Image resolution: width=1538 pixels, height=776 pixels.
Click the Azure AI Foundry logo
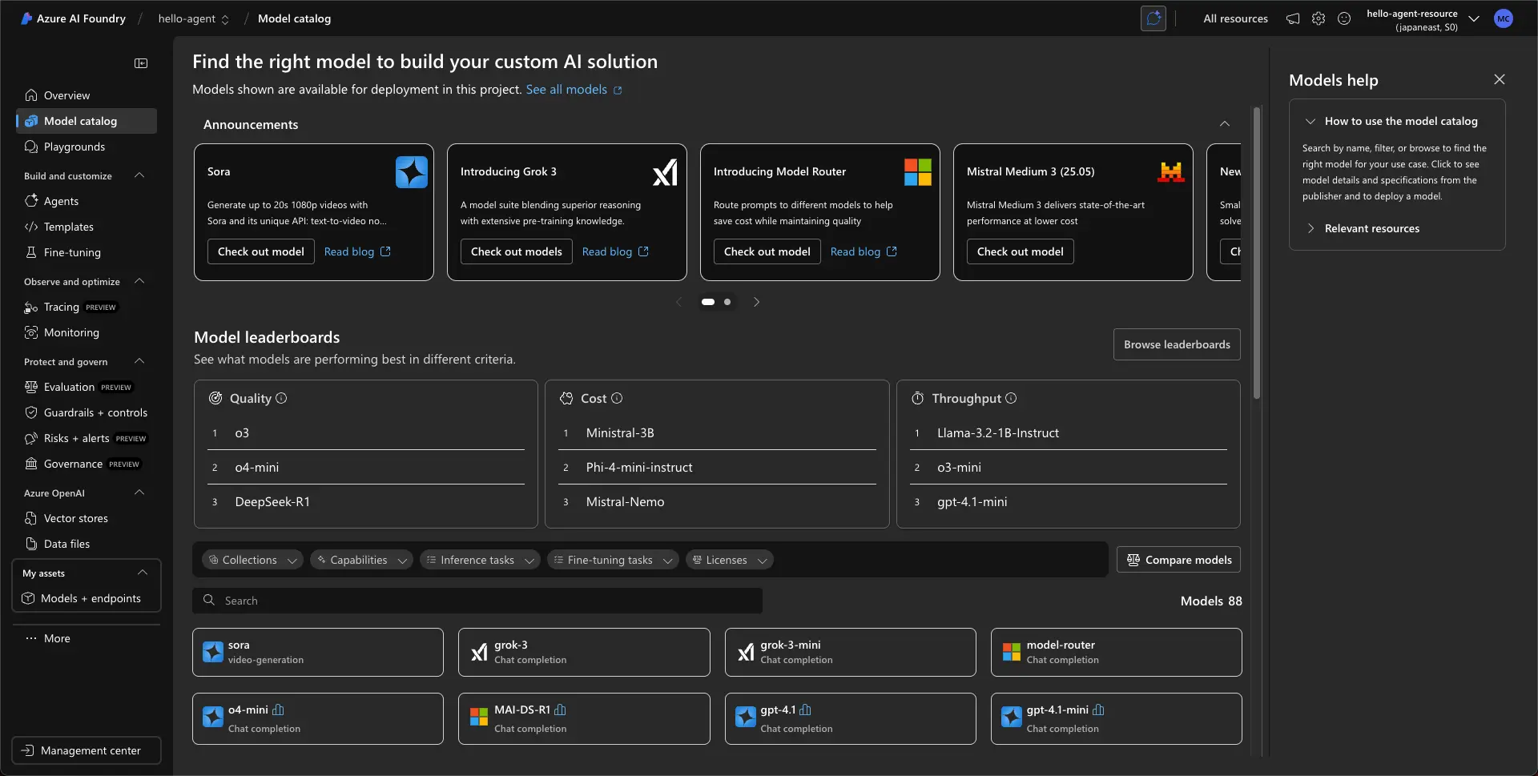pos(26,18)
